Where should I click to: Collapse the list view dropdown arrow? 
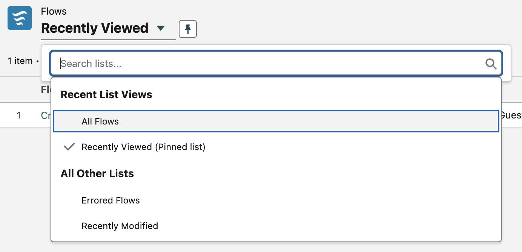pyautogui.click(x=161, y=28)
